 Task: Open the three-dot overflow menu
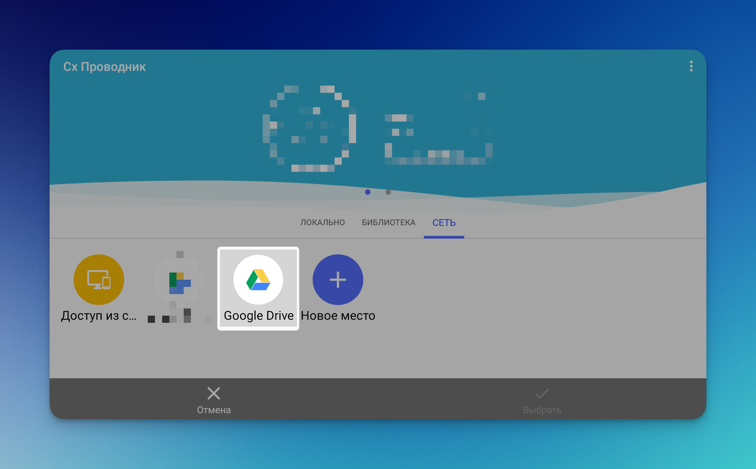coord(691,66)
